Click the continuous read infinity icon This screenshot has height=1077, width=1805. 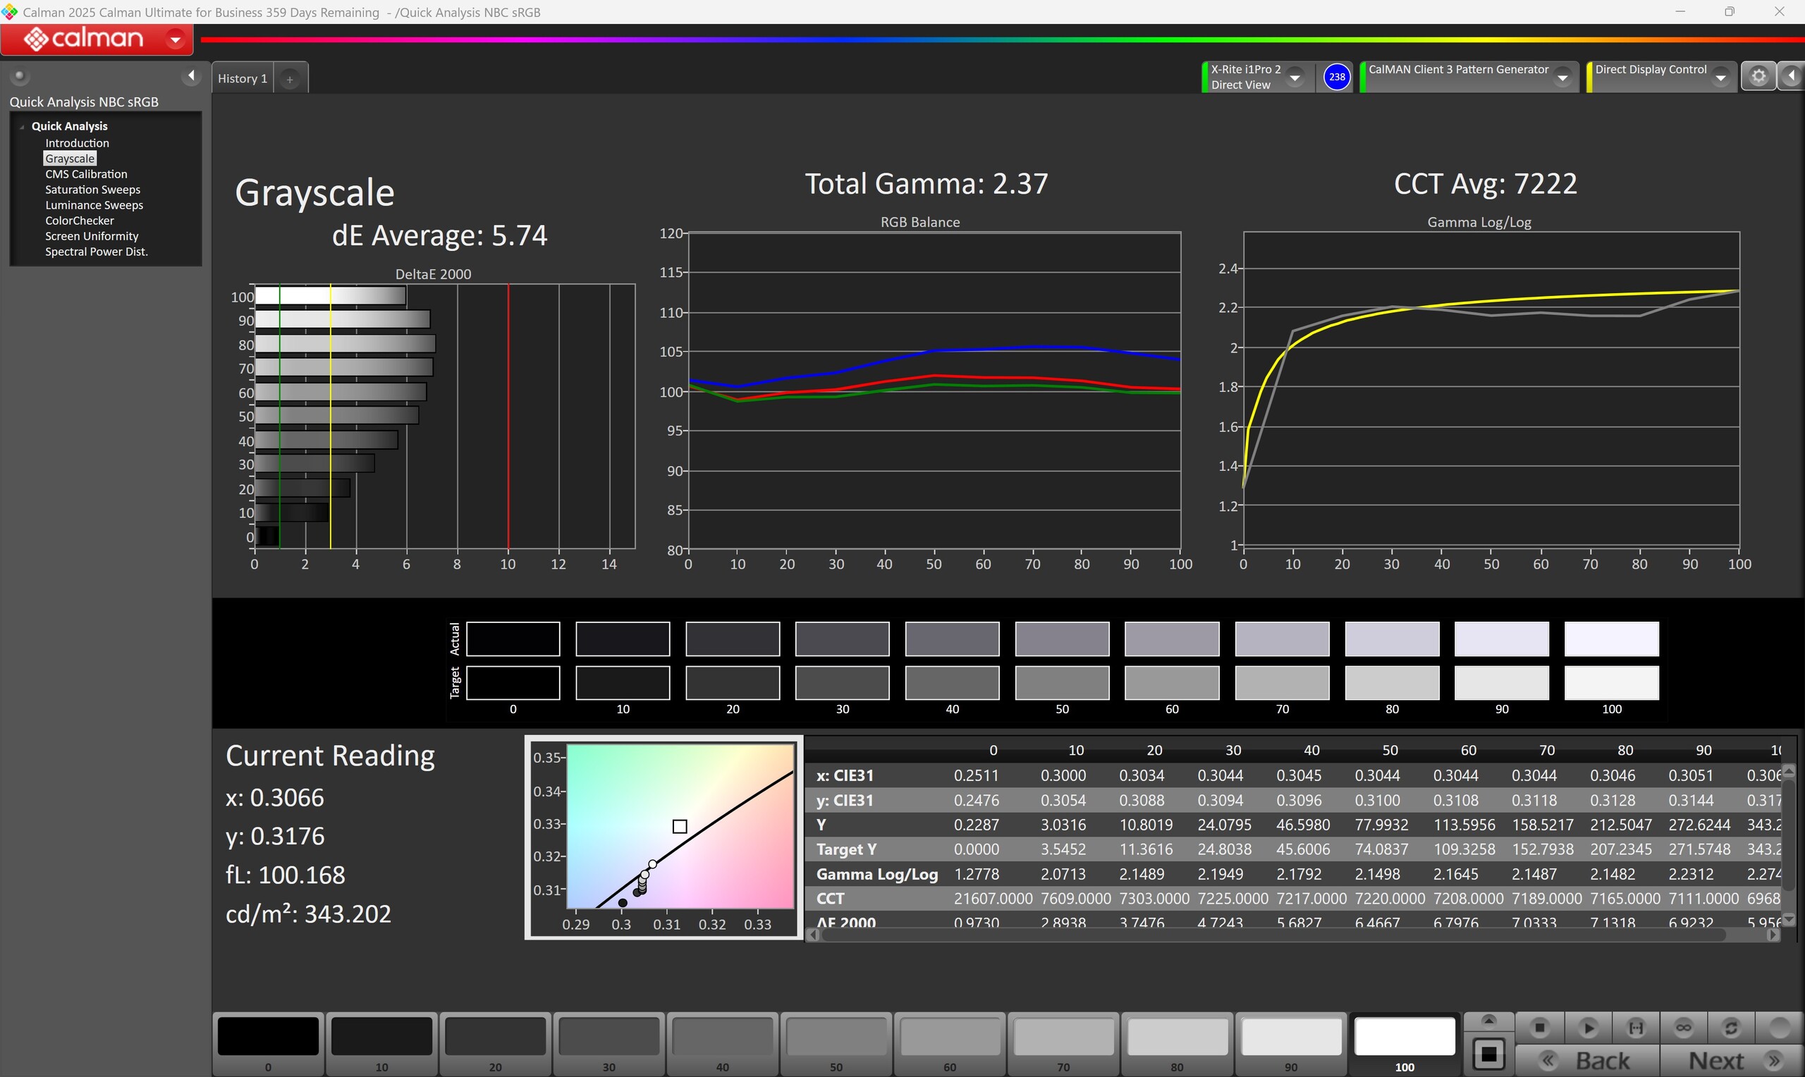coord(1683,1028)
